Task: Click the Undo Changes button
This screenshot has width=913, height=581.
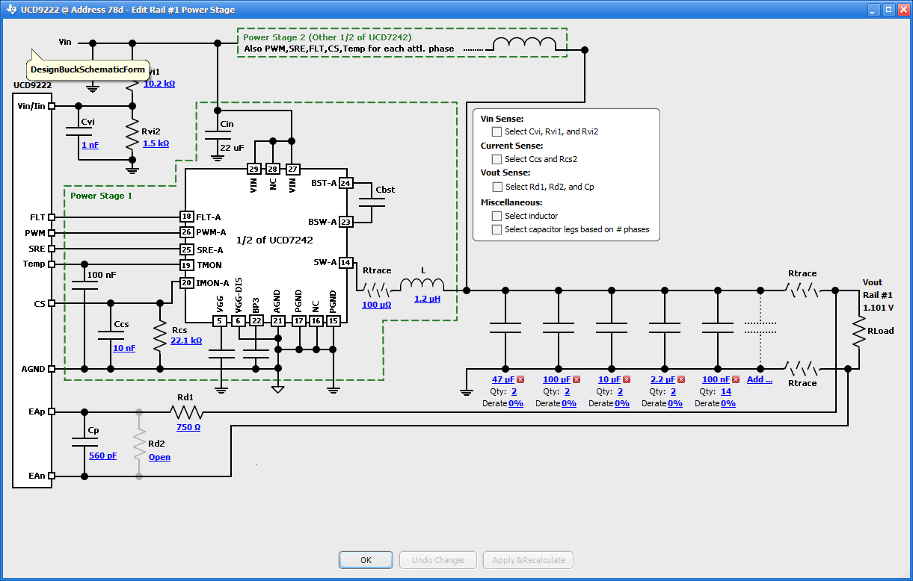Action: click(x=438, y=560)
